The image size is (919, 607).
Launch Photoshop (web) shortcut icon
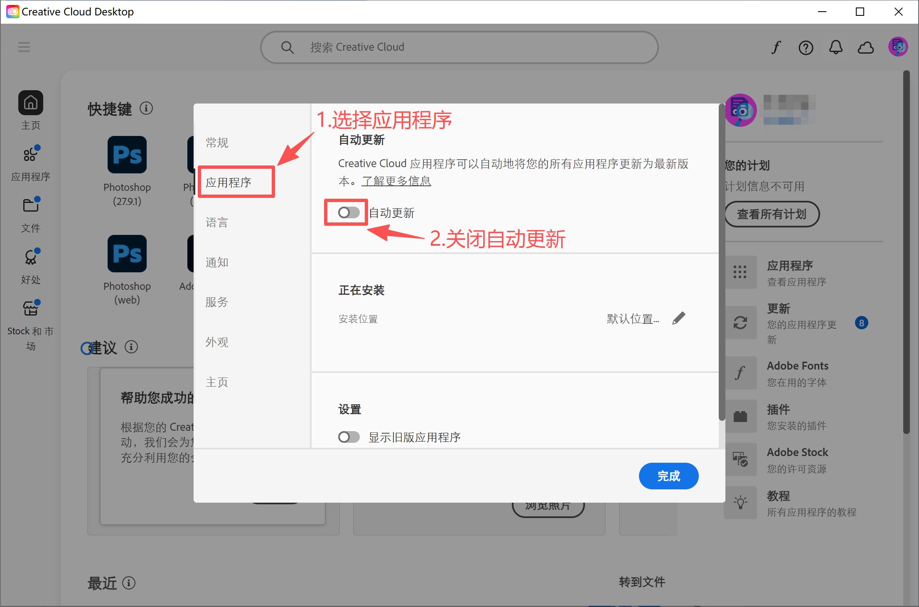click(127, 254)
